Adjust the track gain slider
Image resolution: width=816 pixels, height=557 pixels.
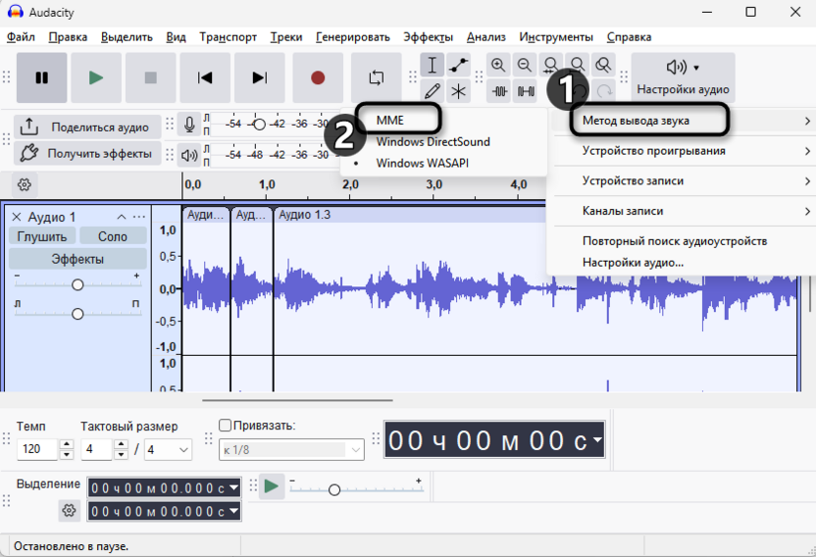tap(77, 284)
